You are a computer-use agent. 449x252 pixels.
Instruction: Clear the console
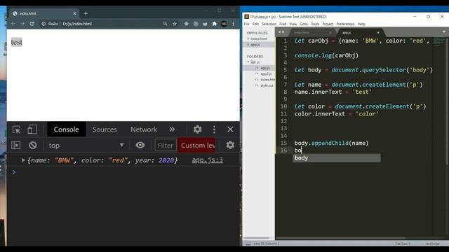33,146
